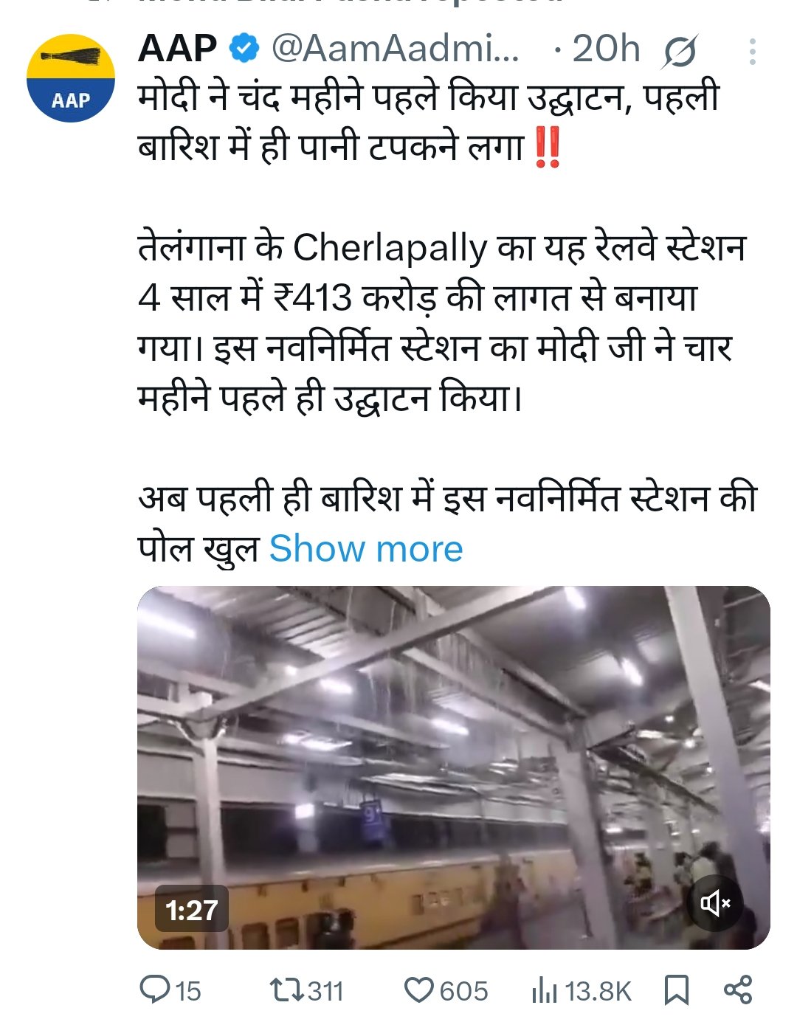Image resolution: width=797 pixels, height=1022 pixels.
Task: Reply to the post via the comment icon
Action: (x=155, y=990)
